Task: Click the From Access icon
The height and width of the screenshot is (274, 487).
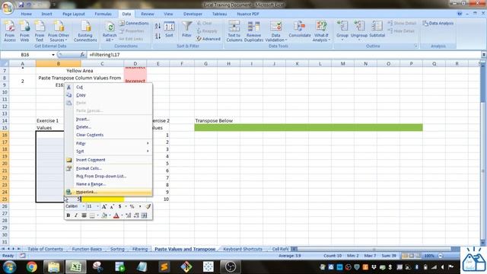Action: click(x=10, y=31)
